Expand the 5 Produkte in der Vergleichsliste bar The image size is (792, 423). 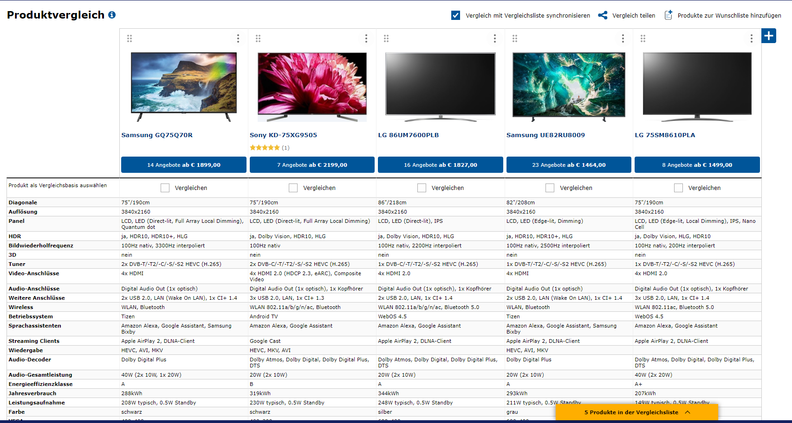pos(637,412)
